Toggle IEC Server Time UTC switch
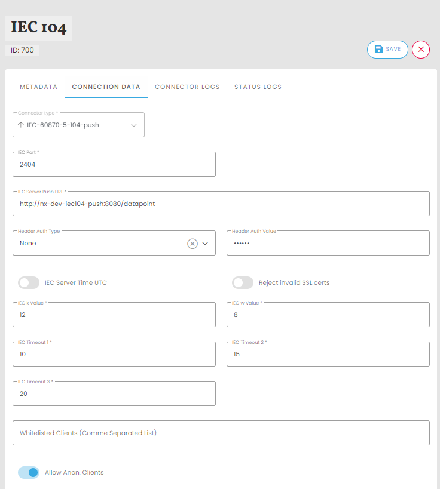The width and height of the screenshot is (440, 489). coord(29,282)
